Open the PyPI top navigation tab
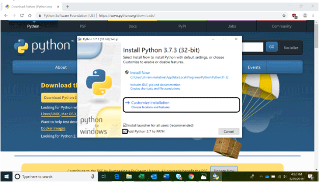Image resolution: width=319 pixels, height=184 pixels. point(182,27)
